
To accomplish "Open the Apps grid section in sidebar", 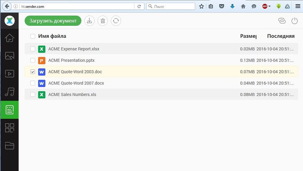I will 9,128.
